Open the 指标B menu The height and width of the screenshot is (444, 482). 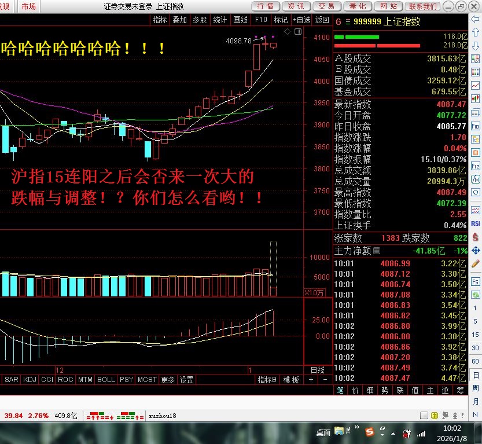267,380
